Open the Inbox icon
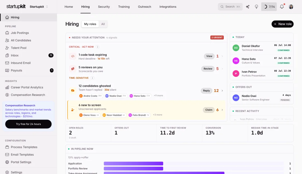Image resolution: width=302 pixels, height=174 pixels. click(7, 55)
